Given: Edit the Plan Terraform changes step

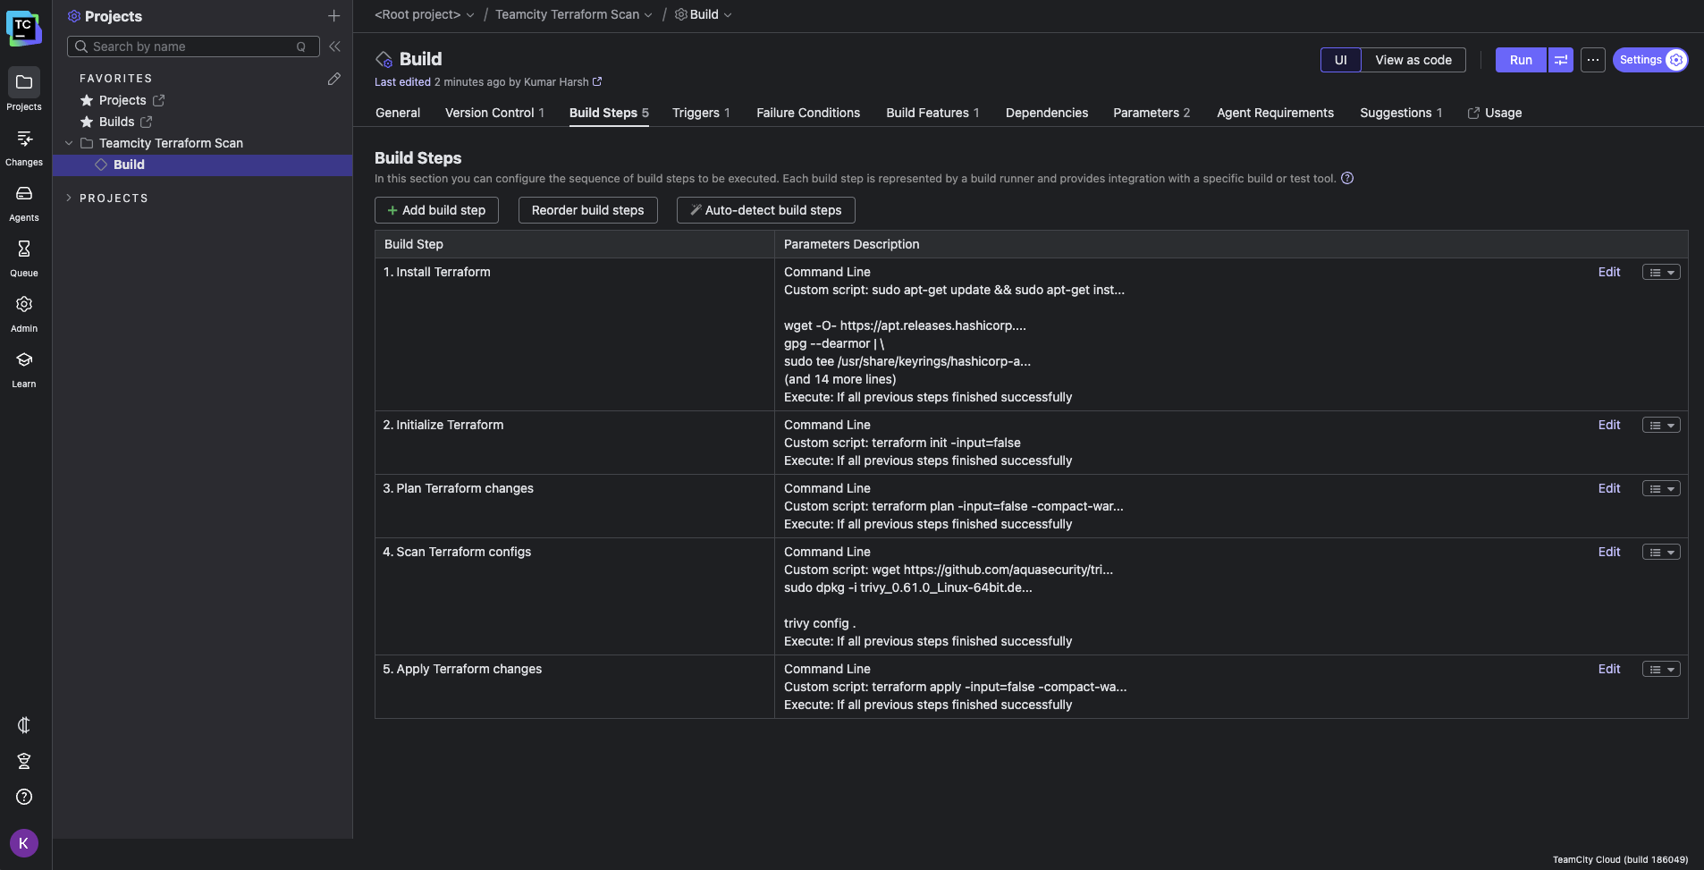Looking at the screenshot, I should tap(1609, 488).
